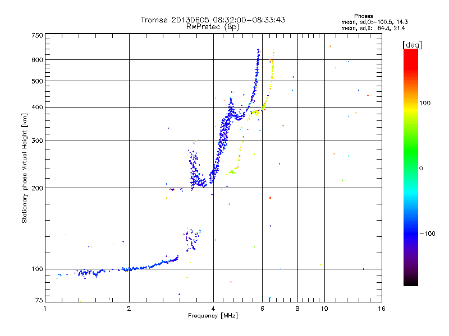This screenshot has height=336, width=449.
Task: Click the x-axis tick label '2'
Action: (x=129, y=309)
